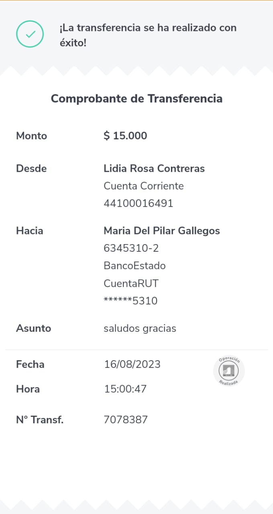
Task: Click the CuentaRUT account type
Action: click(131, 284)
